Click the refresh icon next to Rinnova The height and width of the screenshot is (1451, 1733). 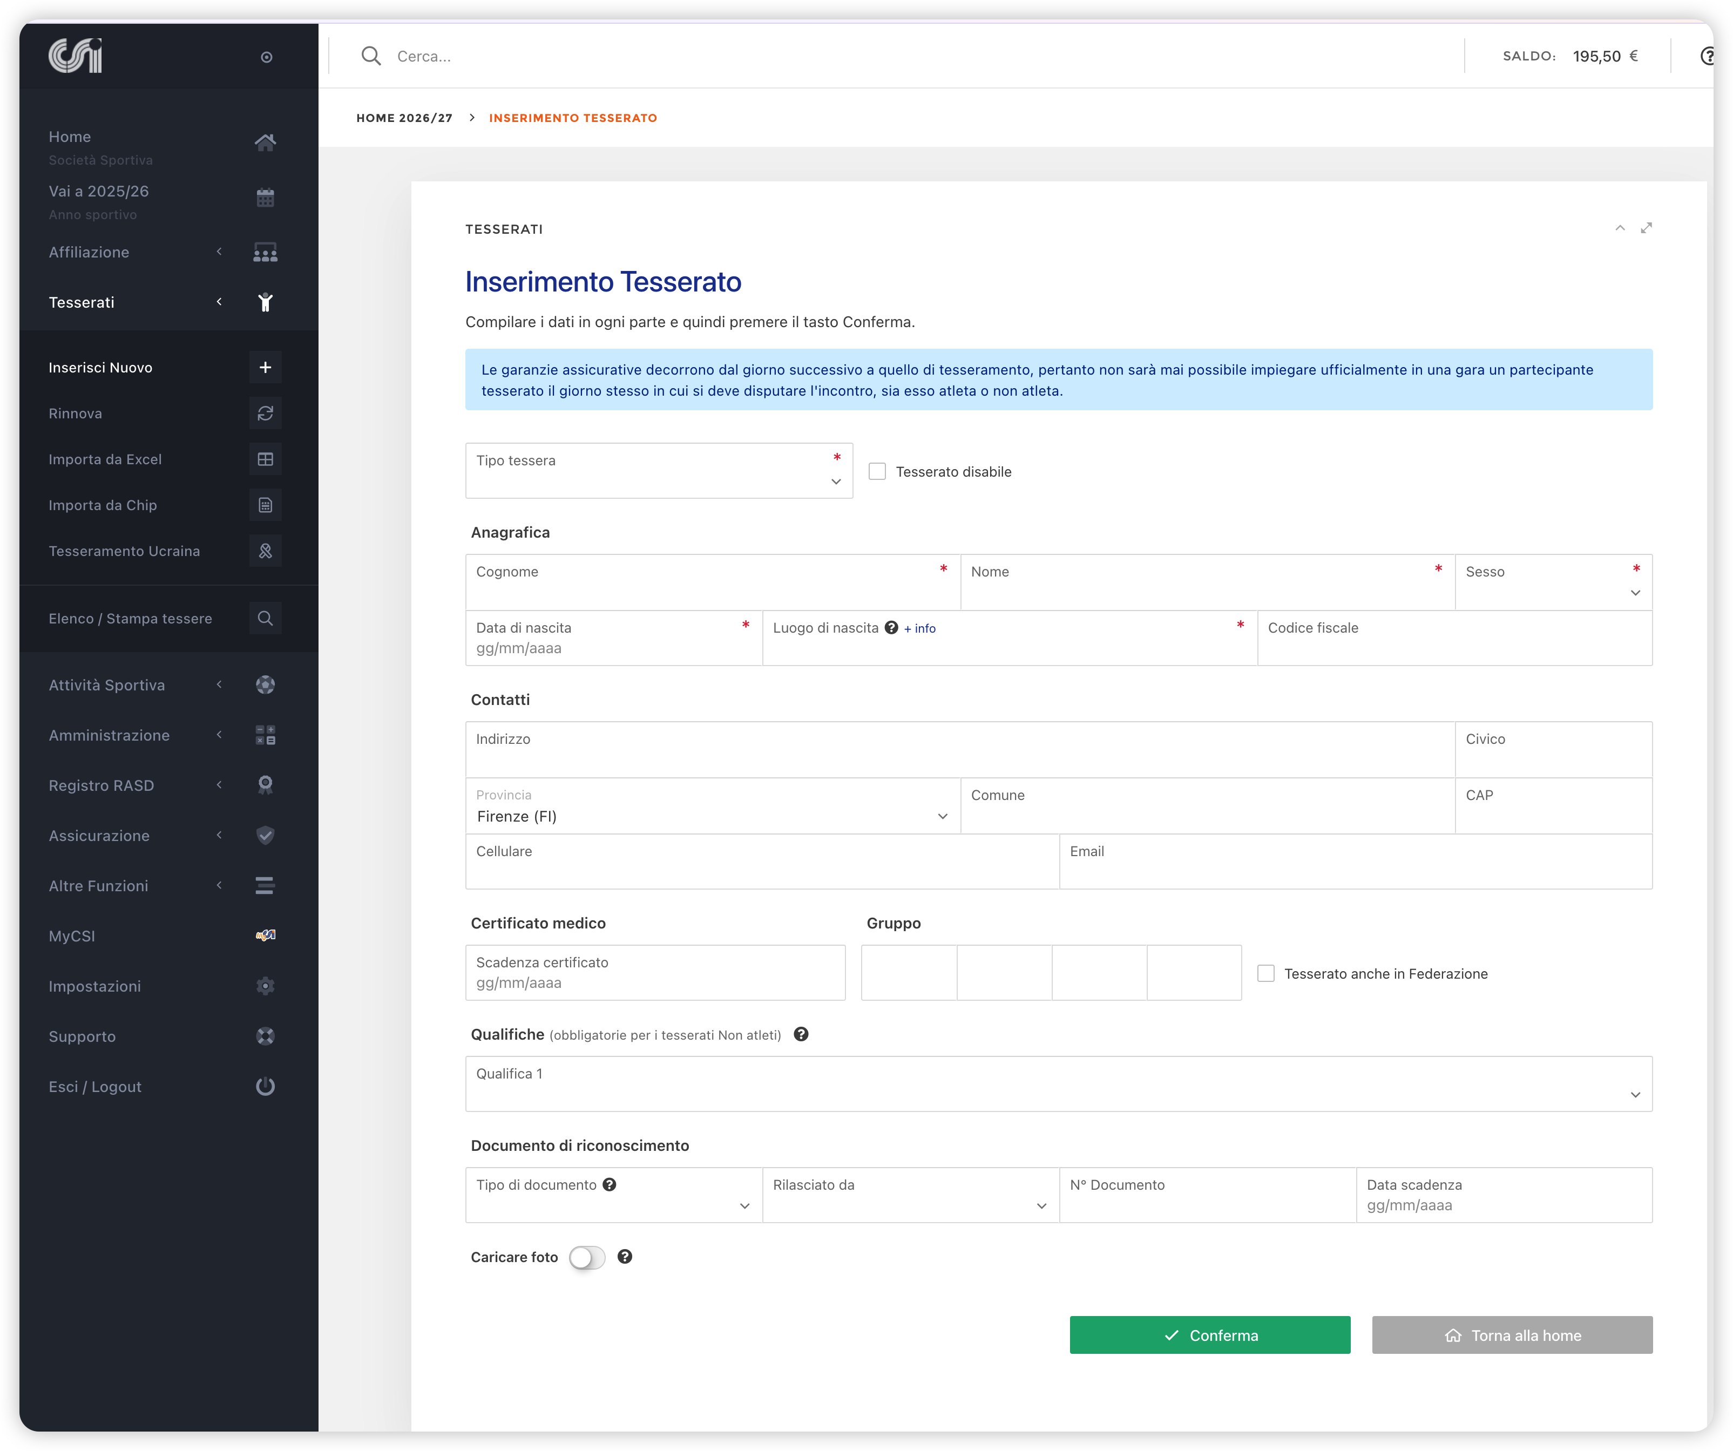[x=265, y=413]
